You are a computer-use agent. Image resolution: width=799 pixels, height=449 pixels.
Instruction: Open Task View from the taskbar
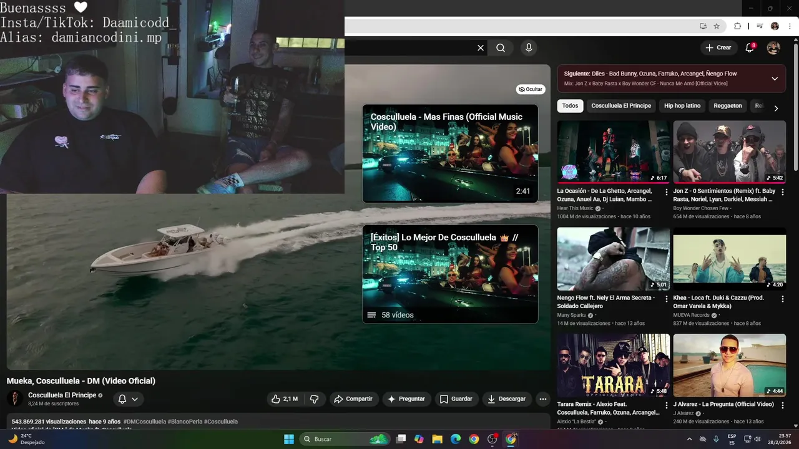tap(401, 439)
